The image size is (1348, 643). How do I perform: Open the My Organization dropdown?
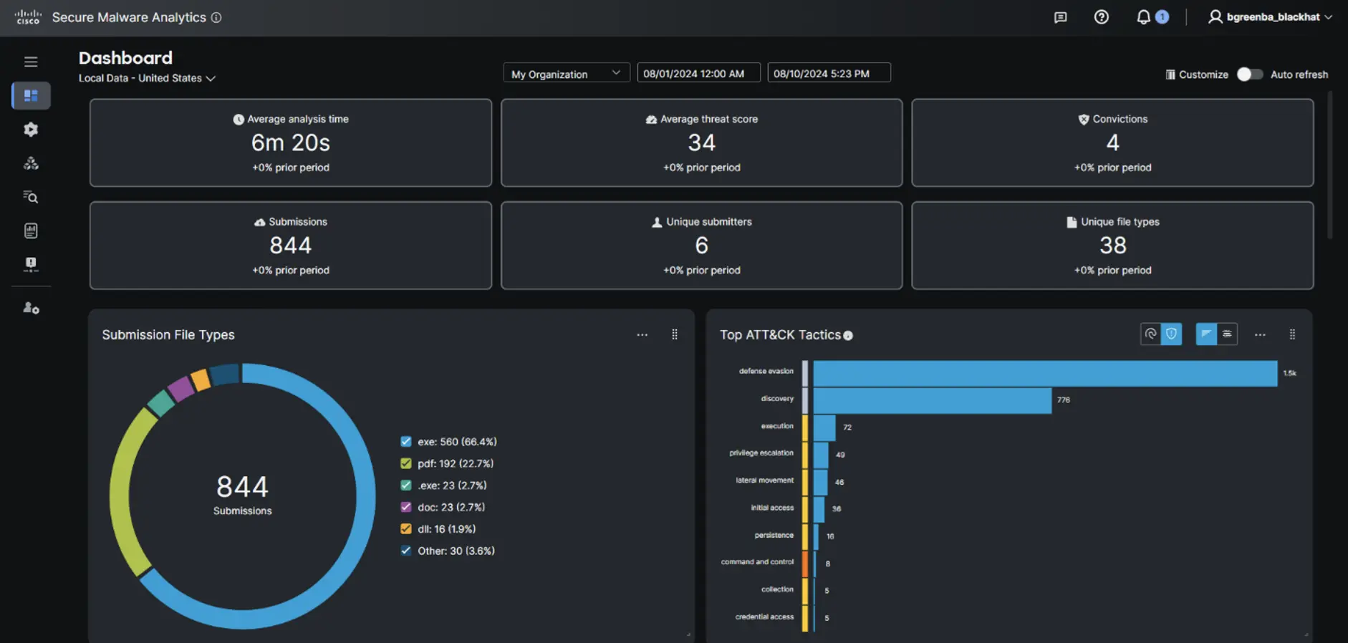tap(566, 74)
